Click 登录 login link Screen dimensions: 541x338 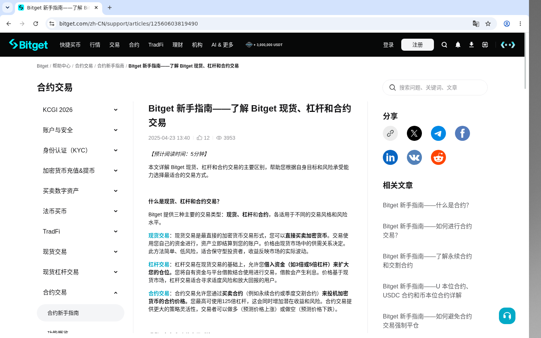388,45
